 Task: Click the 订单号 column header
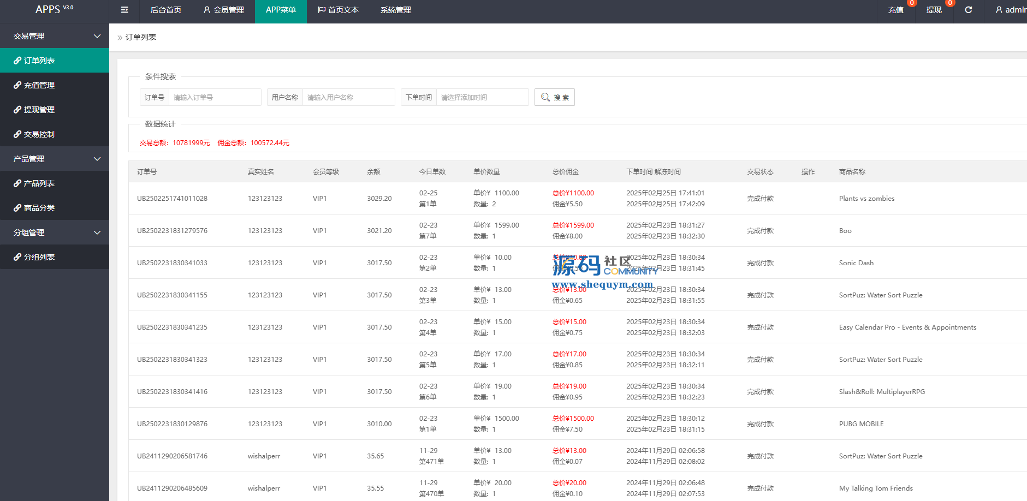[x=147, y=172]
